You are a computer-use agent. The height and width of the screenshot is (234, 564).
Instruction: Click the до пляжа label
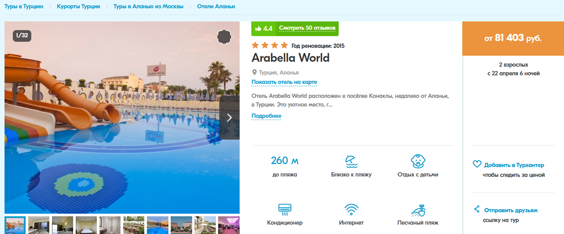(285, 175)
